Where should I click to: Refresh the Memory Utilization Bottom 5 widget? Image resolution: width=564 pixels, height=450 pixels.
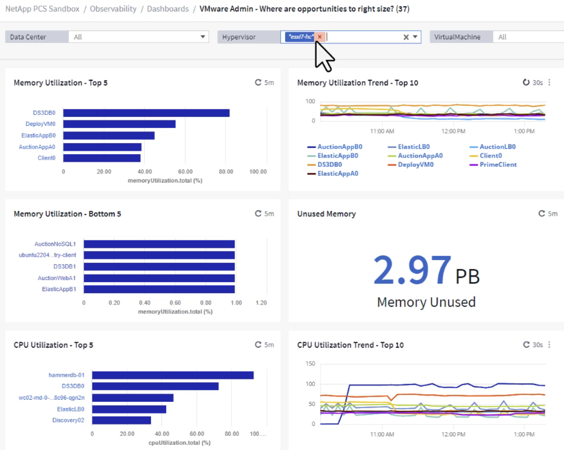(x=258, y=213)
